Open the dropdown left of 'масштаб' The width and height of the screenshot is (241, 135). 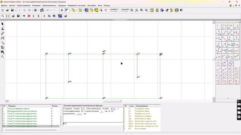tap(114, 10)
